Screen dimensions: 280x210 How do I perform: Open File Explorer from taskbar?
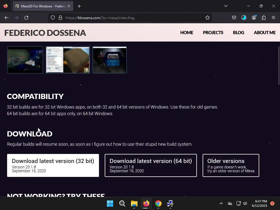pyautogui.click(x=134, y=203)
